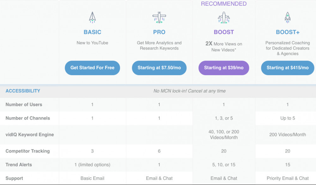Click the propeller plane icon above PRO
316x185 pixels.
(x=159, y=17)
